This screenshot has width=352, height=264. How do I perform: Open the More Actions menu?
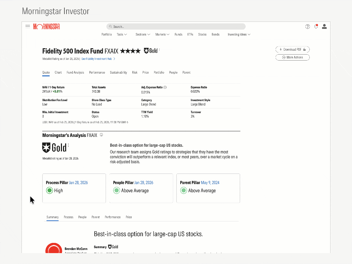[293, 57]
